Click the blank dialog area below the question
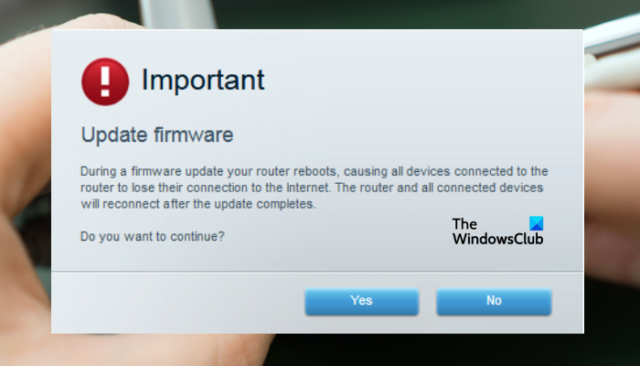Screen dimensions: 640x366 274,258
